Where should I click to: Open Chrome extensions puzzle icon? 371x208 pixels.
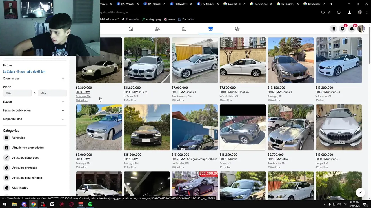[339, 12]
